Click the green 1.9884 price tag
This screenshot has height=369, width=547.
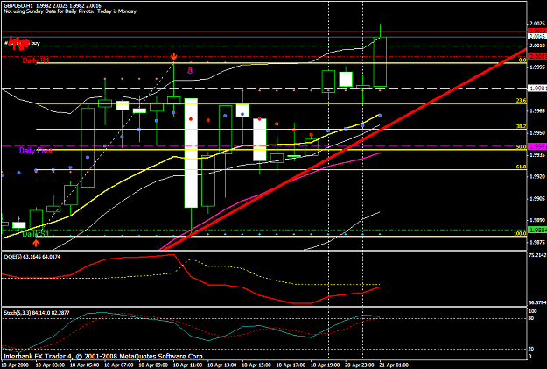[x=537, y=230]
